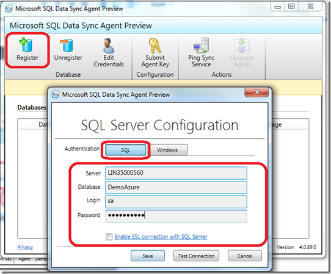Open Edit Credentials
Image resolution: width=331 pixels, height=274 pixels.
click(109, 52)
